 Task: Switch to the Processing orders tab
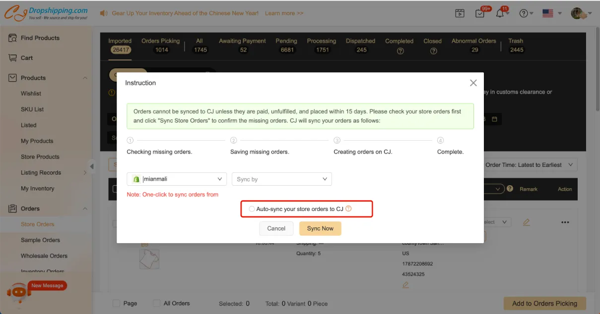321,45
